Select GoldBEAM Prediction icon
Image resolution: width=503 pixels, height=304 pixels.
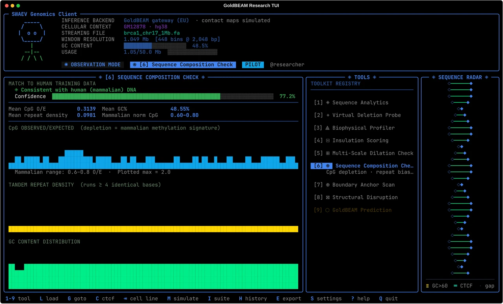[328, 210]
